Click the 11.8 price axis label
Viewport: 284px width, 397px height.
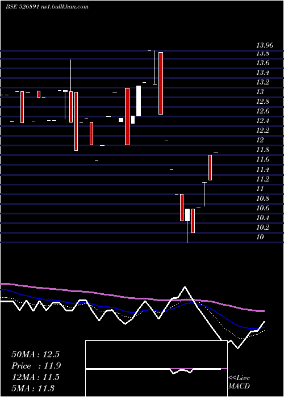point(262,150)
